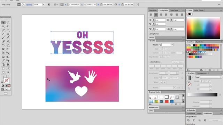Expand the Appearance panel
Screen dimensions: 223x125
(154, 107)
